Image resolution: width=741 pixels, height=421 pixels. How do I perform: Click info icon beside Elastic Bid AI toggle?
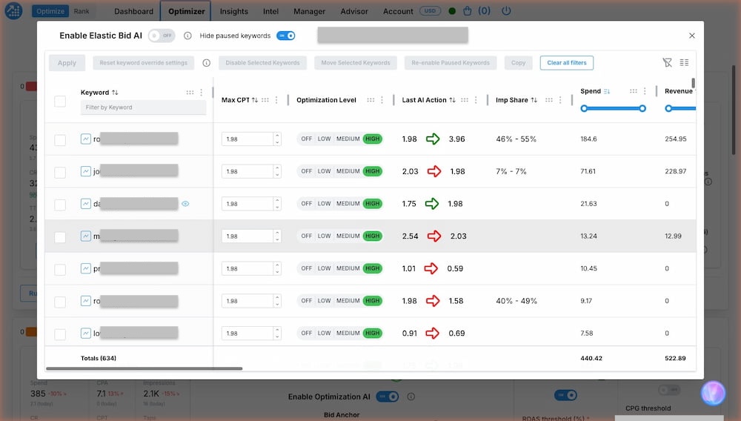click(187, 36)
